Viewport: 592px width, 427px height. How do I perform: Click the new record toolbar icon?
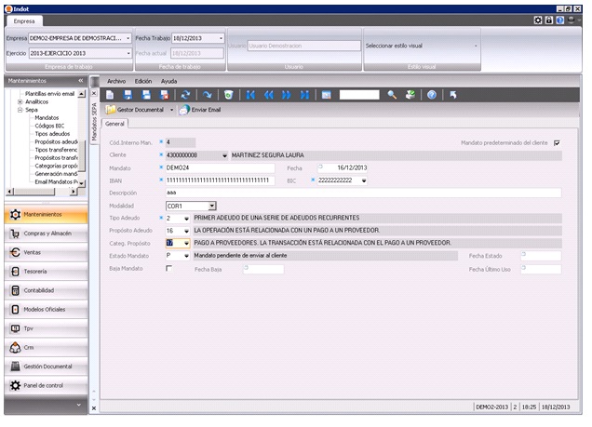click(x=110, y=95)
